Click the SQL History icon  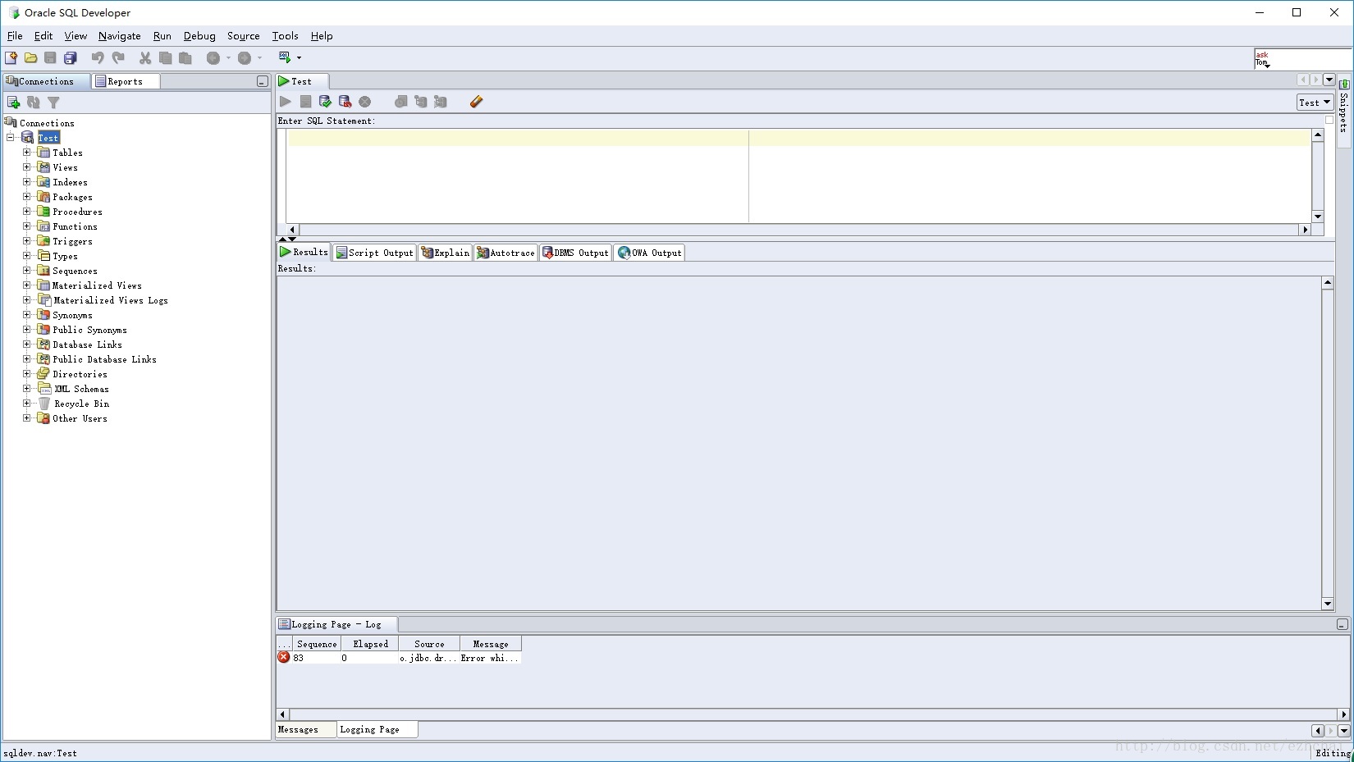coord(400,102)
